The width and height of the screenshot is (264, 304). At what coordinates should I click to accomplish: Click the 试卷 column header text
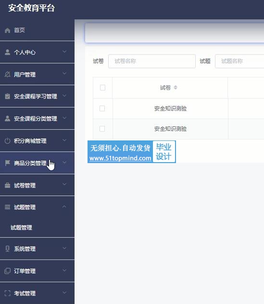coord(165,88)
